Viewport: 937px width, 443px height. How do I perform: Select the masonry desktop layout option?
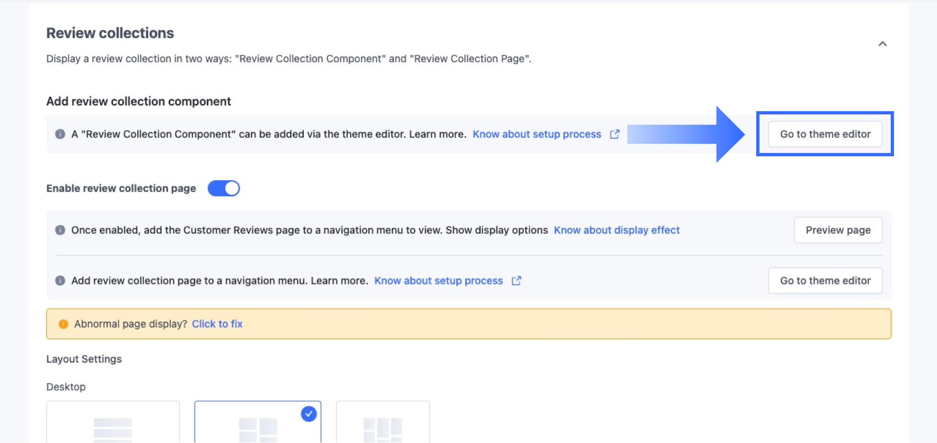pos(383,425)
